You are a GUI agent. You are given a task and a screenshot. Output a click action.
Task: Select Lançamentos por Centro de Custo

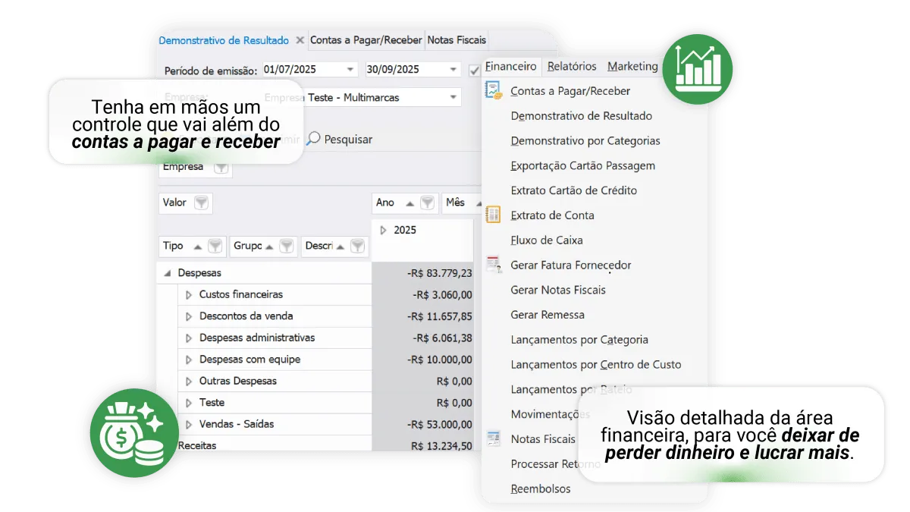point(596,365)
